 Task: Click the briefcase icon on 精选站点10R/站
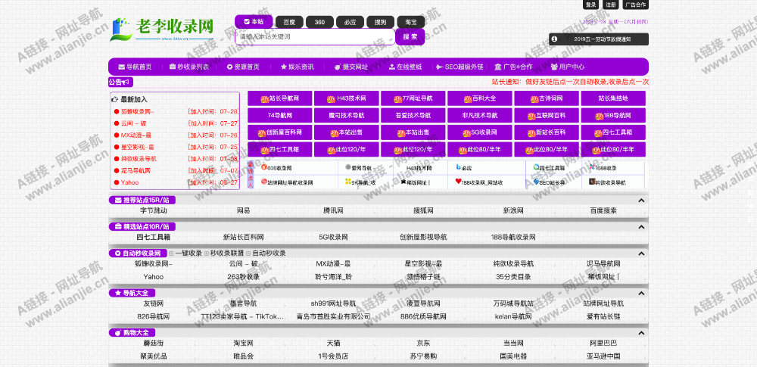pyautogui.click(x=117, y=226)
